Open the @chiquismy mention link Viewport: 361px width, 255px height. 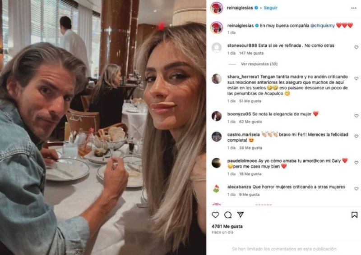(322, 26)
